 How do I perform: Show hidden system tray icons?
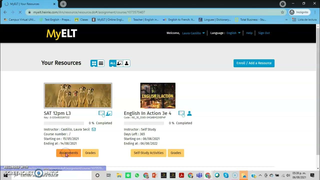click(260, 175)
